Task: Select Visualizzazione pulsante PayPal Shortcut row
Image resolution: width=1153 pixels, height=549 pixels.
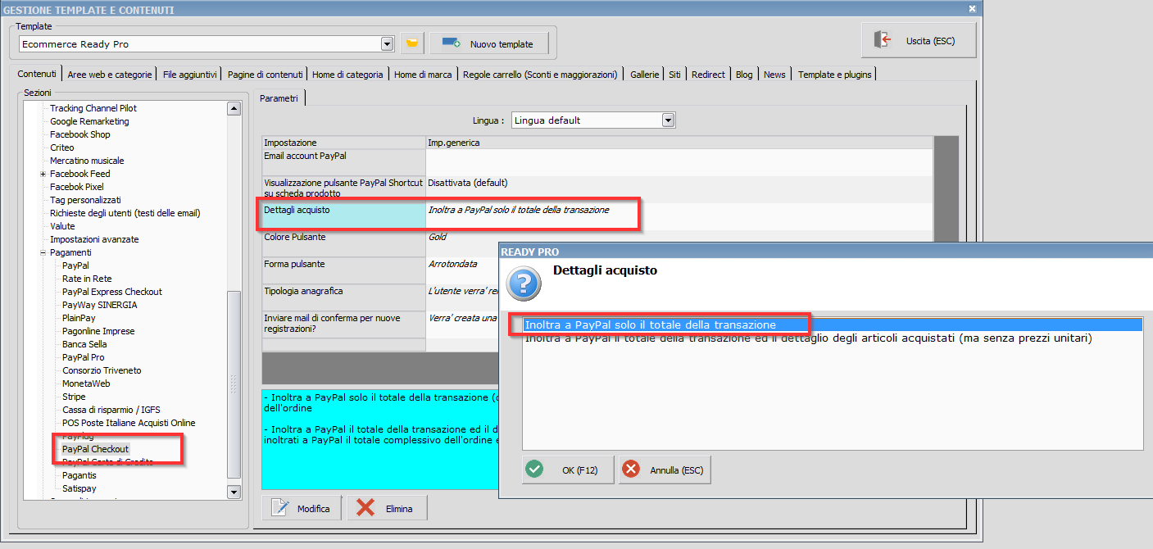Action: tap(597, 189)
